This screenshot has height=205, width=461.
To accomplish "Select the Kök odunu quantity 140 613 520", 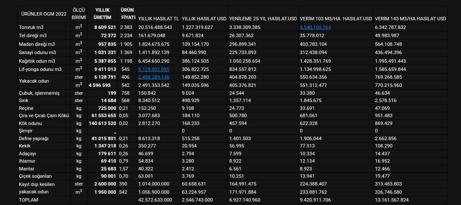I will click(x=102, y=123).
